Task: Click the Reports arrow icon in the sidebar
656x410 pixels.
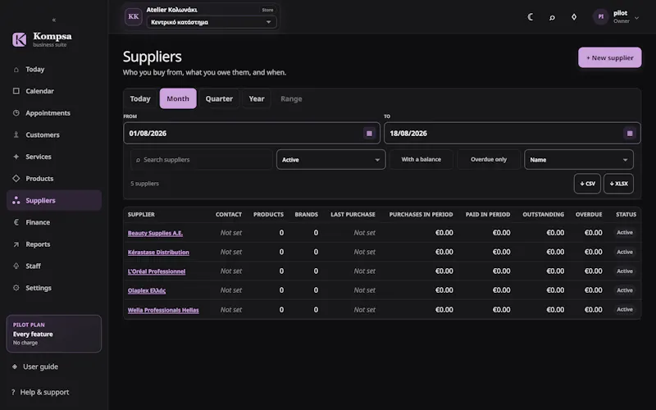Action: tap(16, 244)
